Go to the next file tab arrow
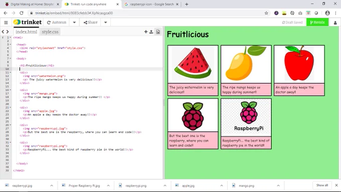Image resolution: width=341 pixels, height=192 pixels. click(x=8, y=32)
